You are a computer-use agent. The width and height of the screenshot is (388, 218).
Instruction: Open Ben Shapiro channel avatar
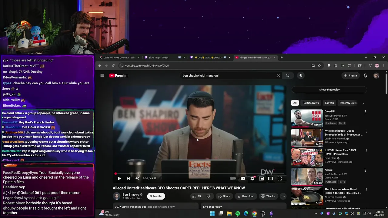pyautogui.click(x=116, y=196)
